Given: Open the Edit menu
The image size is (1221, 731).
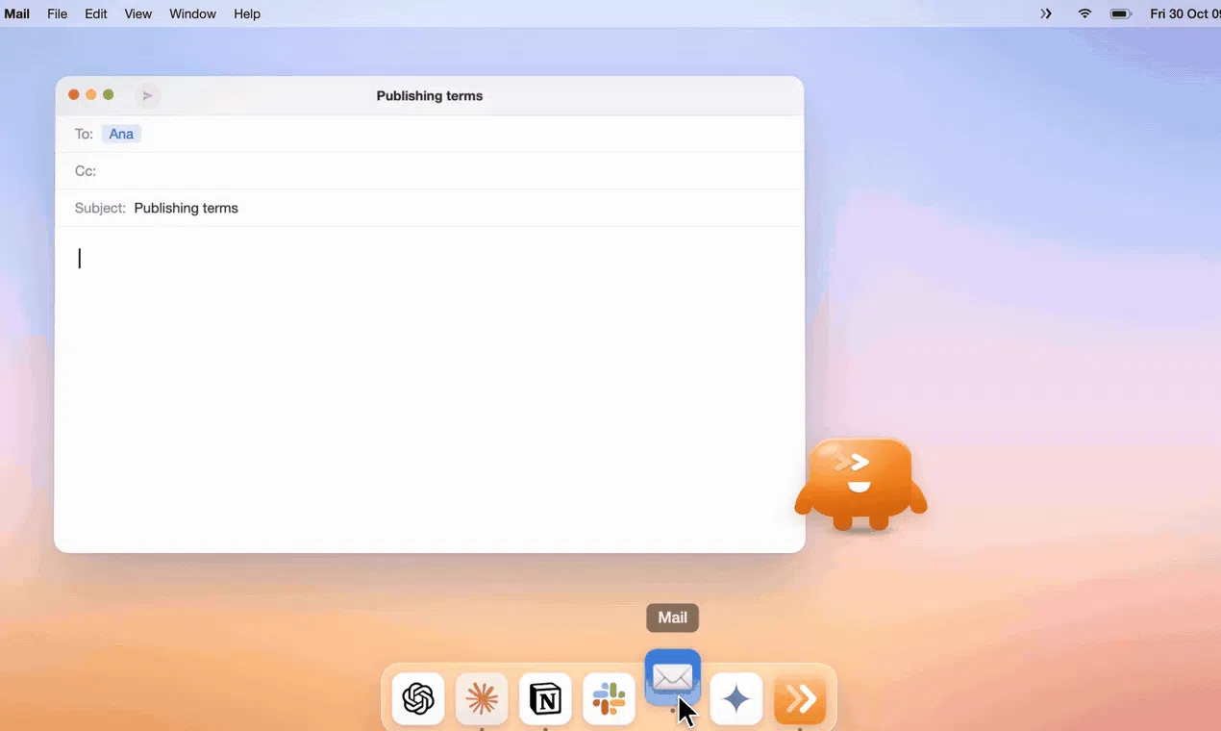Looking at the screenshot, I should [x=96, y=13].
